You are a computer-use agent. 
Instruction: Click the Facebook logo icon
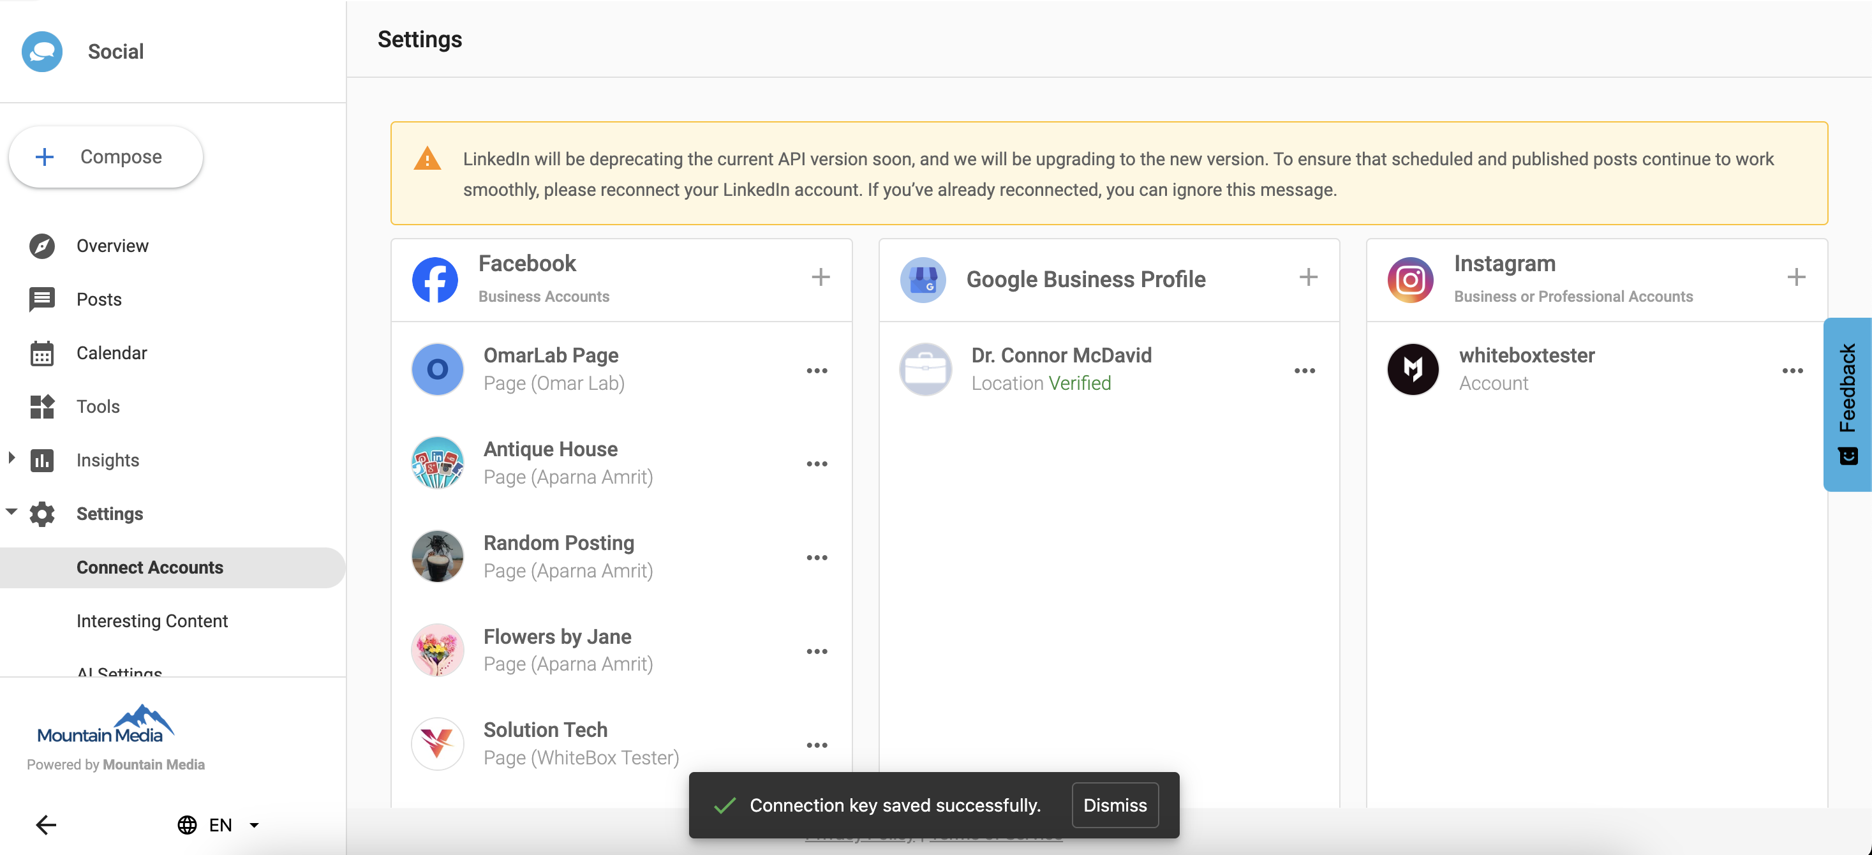tap(435, 280)
